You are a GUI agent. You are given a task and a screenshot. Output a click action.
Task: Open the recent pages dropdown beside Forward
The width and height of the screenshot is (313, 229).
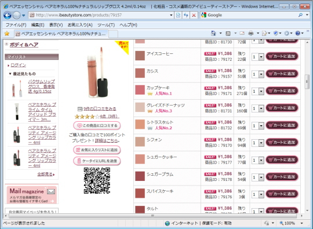tap(24, 16)
